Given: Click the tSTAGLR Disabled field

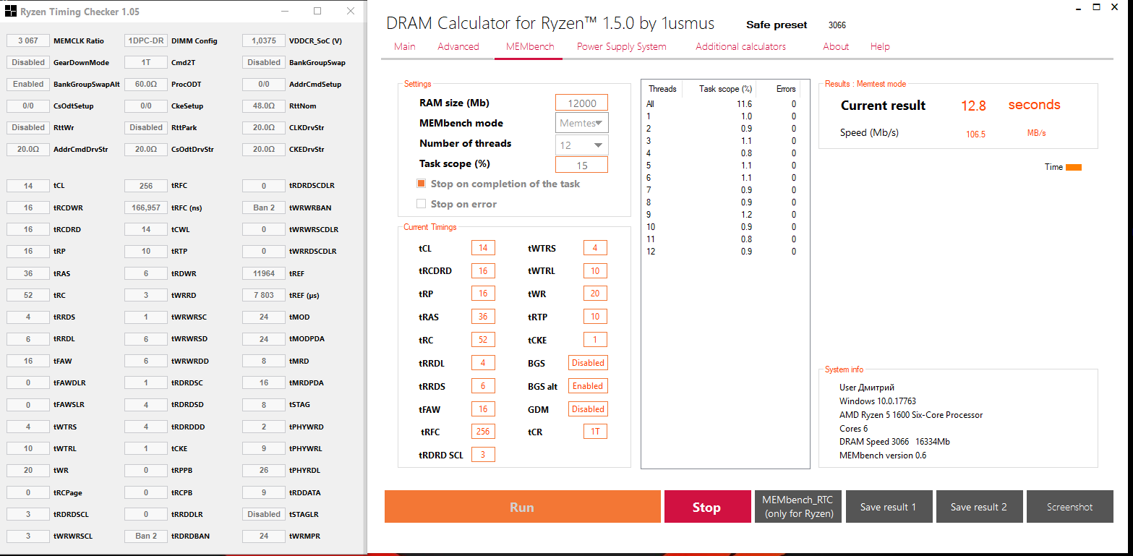Looking at the screenshot, I should click(264, 514).
